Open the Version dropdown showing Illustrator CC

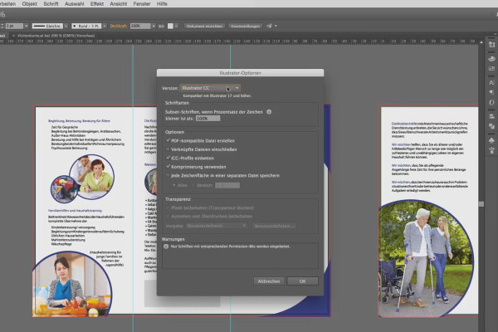click(x=210, y=88)
